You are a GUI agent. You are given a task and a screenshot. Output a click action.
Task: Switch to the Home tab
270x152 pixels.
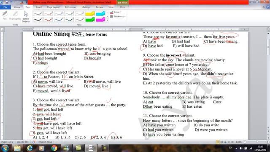(17, 7)
